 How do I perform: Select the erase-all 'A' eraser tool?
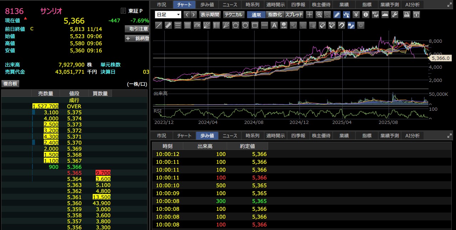pos(332,25)
